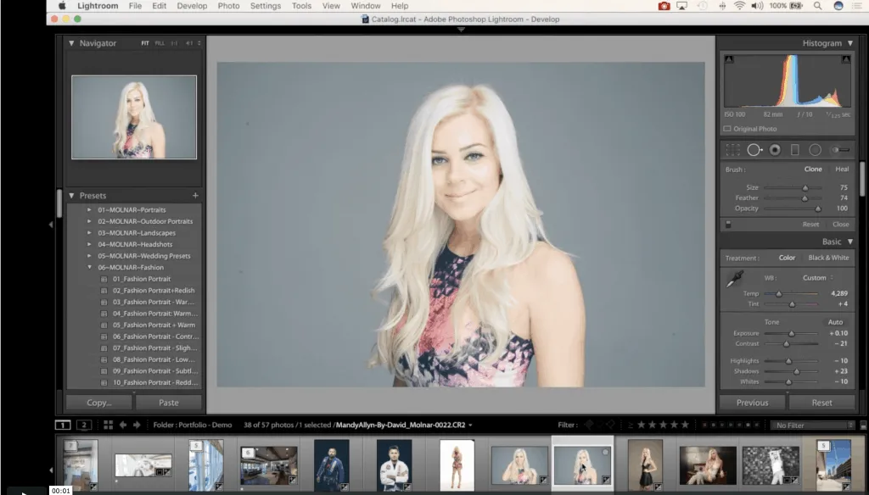Open the Window menu
The height and width of the screenshot is (495, 869).
coord(365,6)
